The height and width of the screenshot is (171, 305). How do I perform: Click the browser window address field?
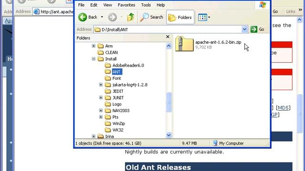click(53, 11)
